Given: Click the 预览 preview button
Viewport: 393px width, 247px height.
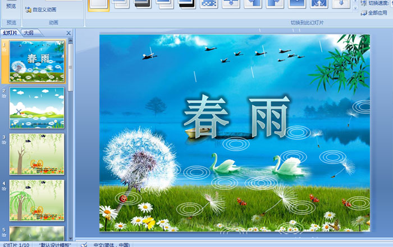Looking at the screenshot, I should (x=11, y=6).
